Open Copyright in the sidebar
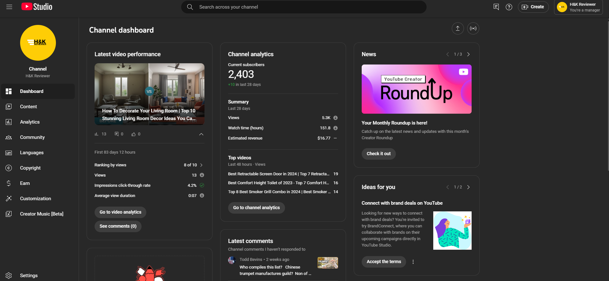The height and width of the screenshot is (281, 609). pos(38,168)
